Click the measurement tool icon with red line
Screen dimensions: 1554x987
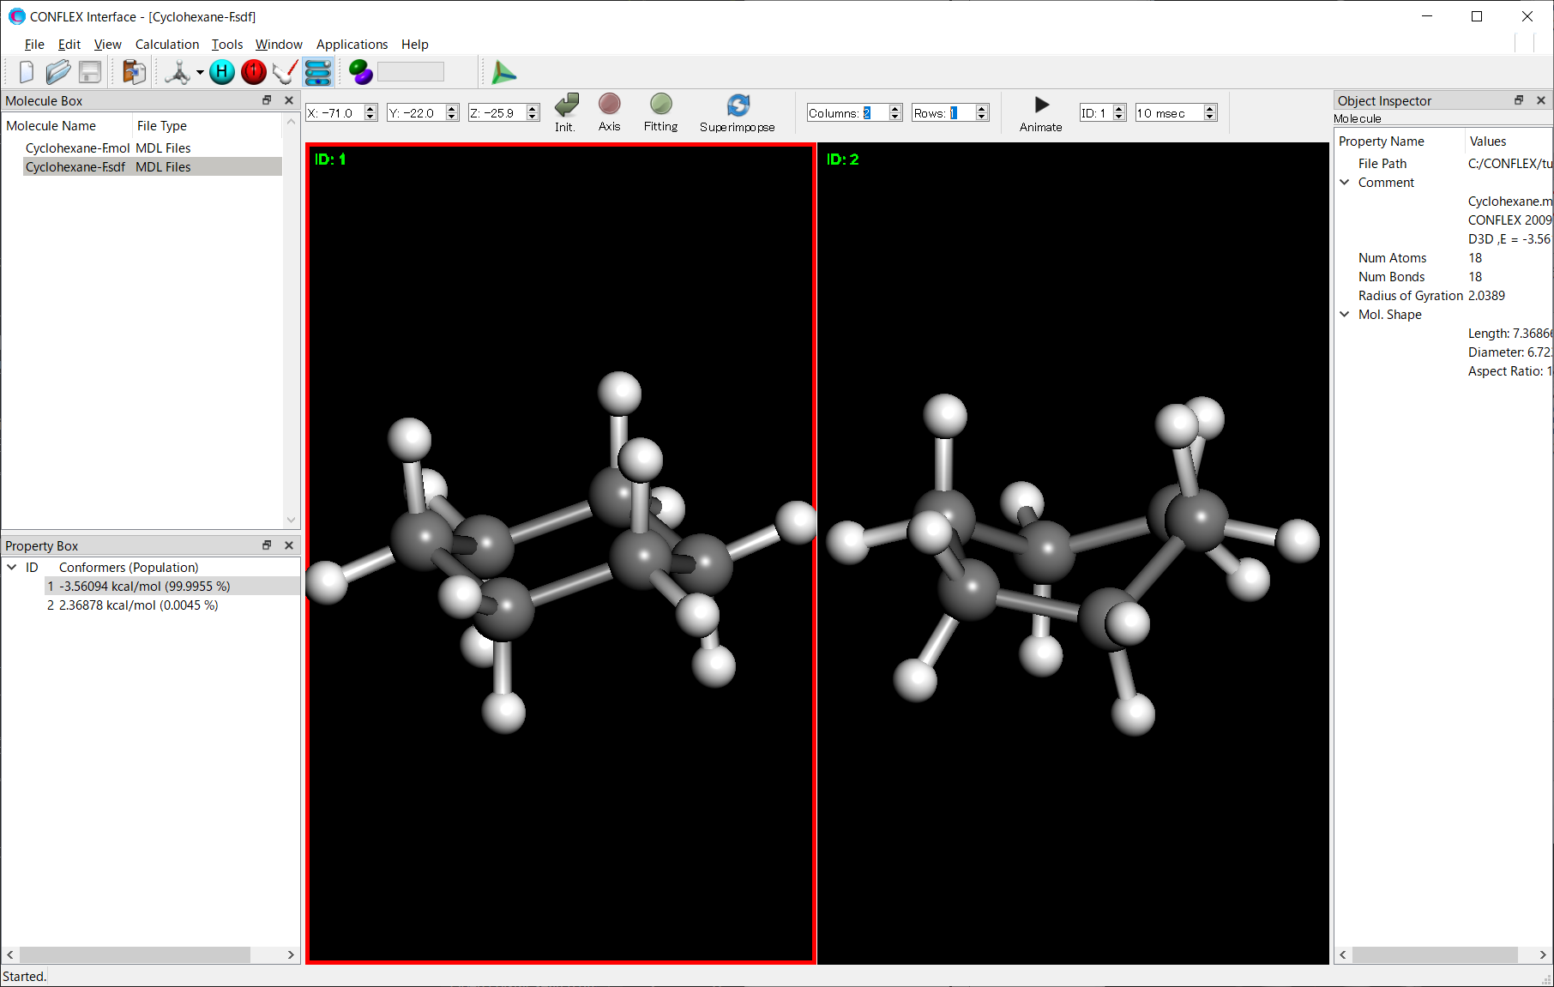point(286,73)
